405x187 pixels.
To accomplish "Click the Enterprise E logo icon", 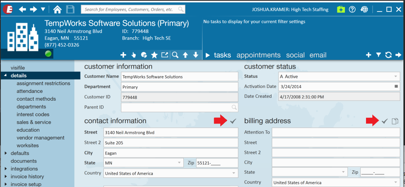I will pyautogui.click(x=8, y=10).
